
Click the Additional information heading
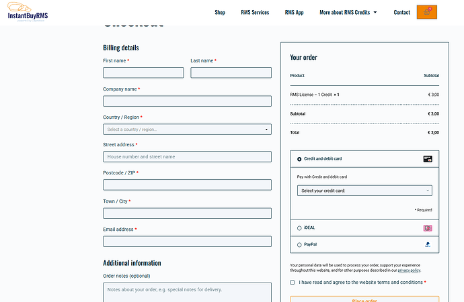(x=132, y=263)
